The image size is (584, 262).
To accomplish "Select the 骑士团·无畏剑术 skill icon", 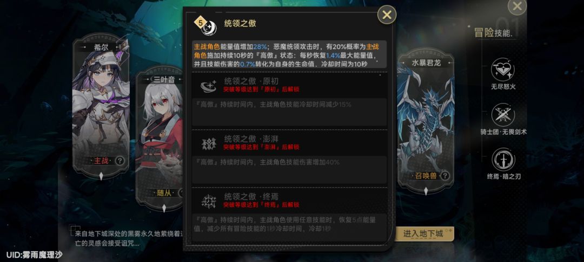I will [503, 115].
